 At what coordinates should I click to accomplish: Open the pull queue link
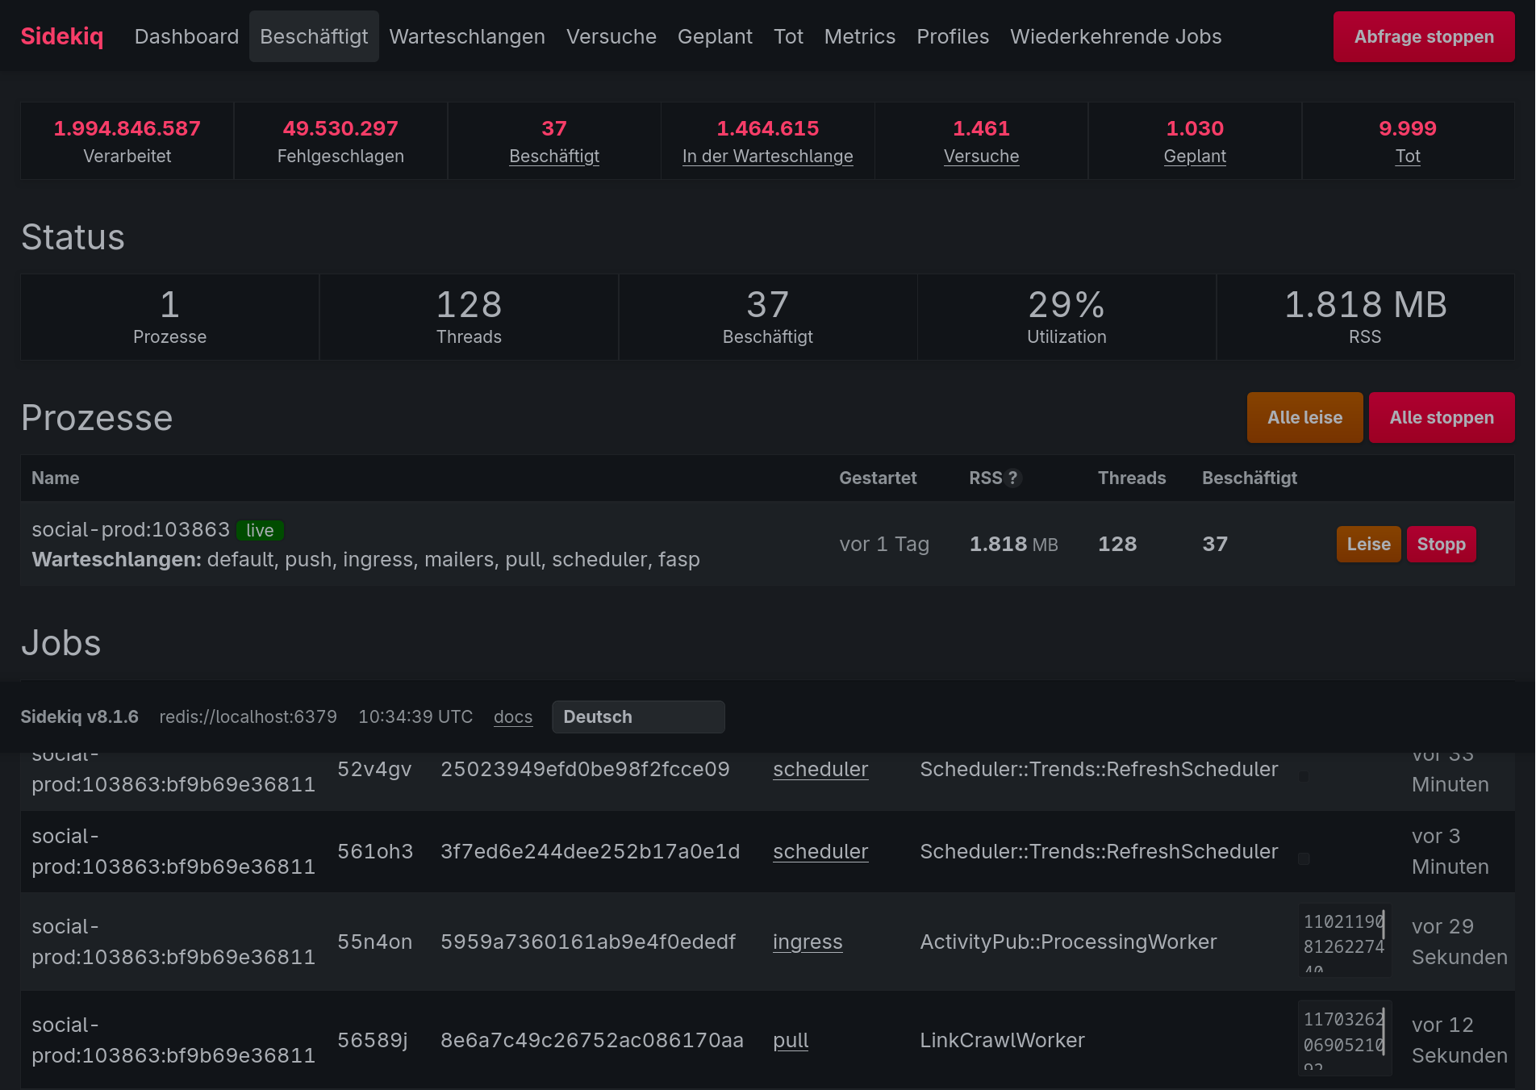point(791,1040)
